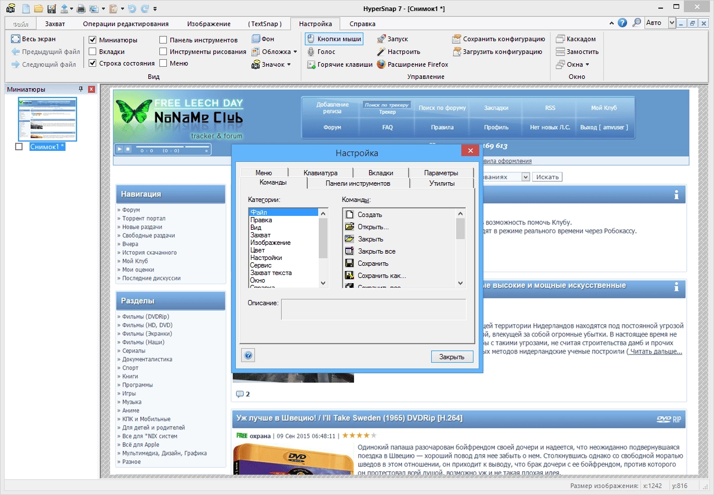Open the 'Торрент портал' navigation link
This screenshot has height=495, width=714.
click(x=144, y=219)
